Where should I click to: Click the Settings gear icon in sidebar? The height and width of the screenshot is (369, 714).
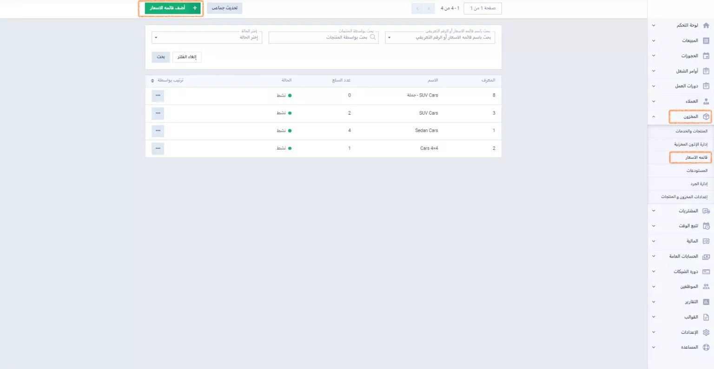coord(706,332)
